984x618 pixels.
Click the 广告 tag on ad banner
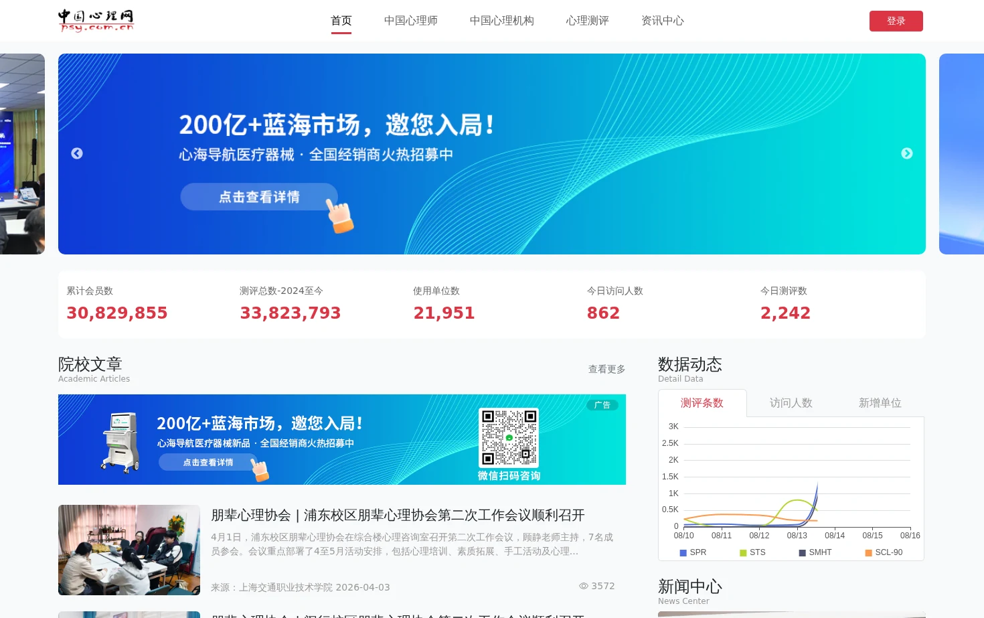pyautogui.click(x=602, y=405)
